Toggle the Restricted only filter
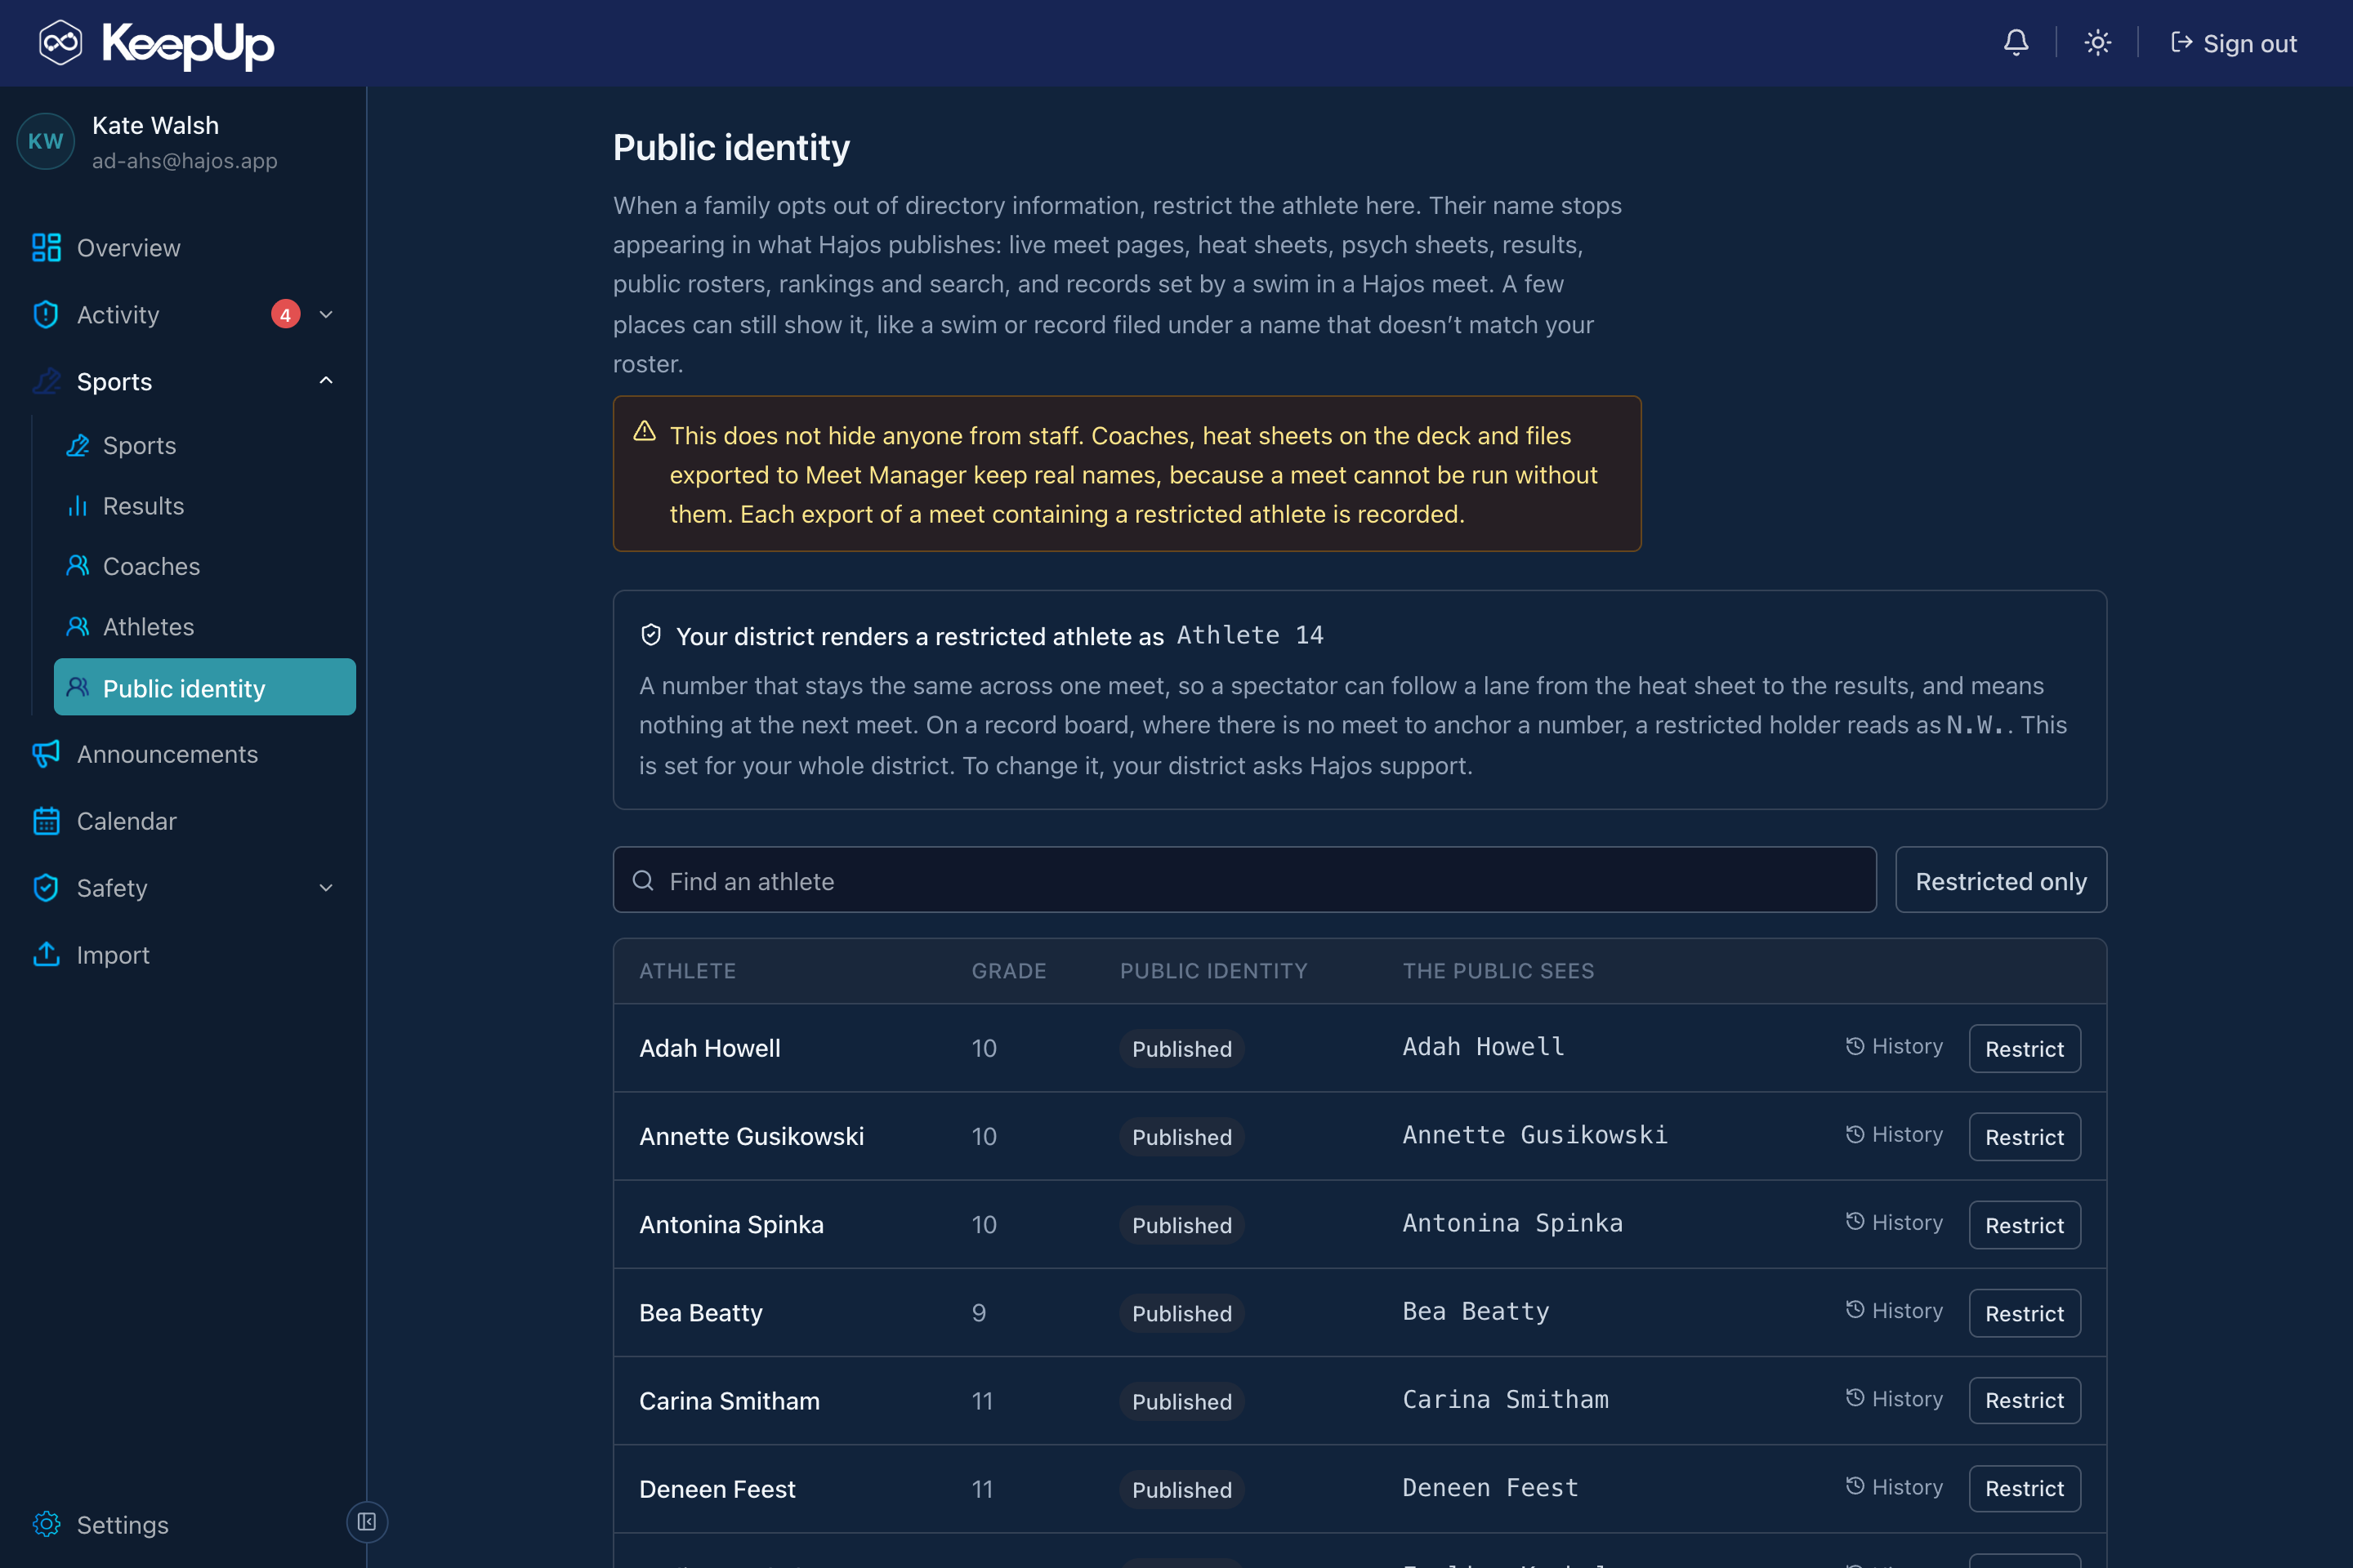 (x=2001, y=880)
